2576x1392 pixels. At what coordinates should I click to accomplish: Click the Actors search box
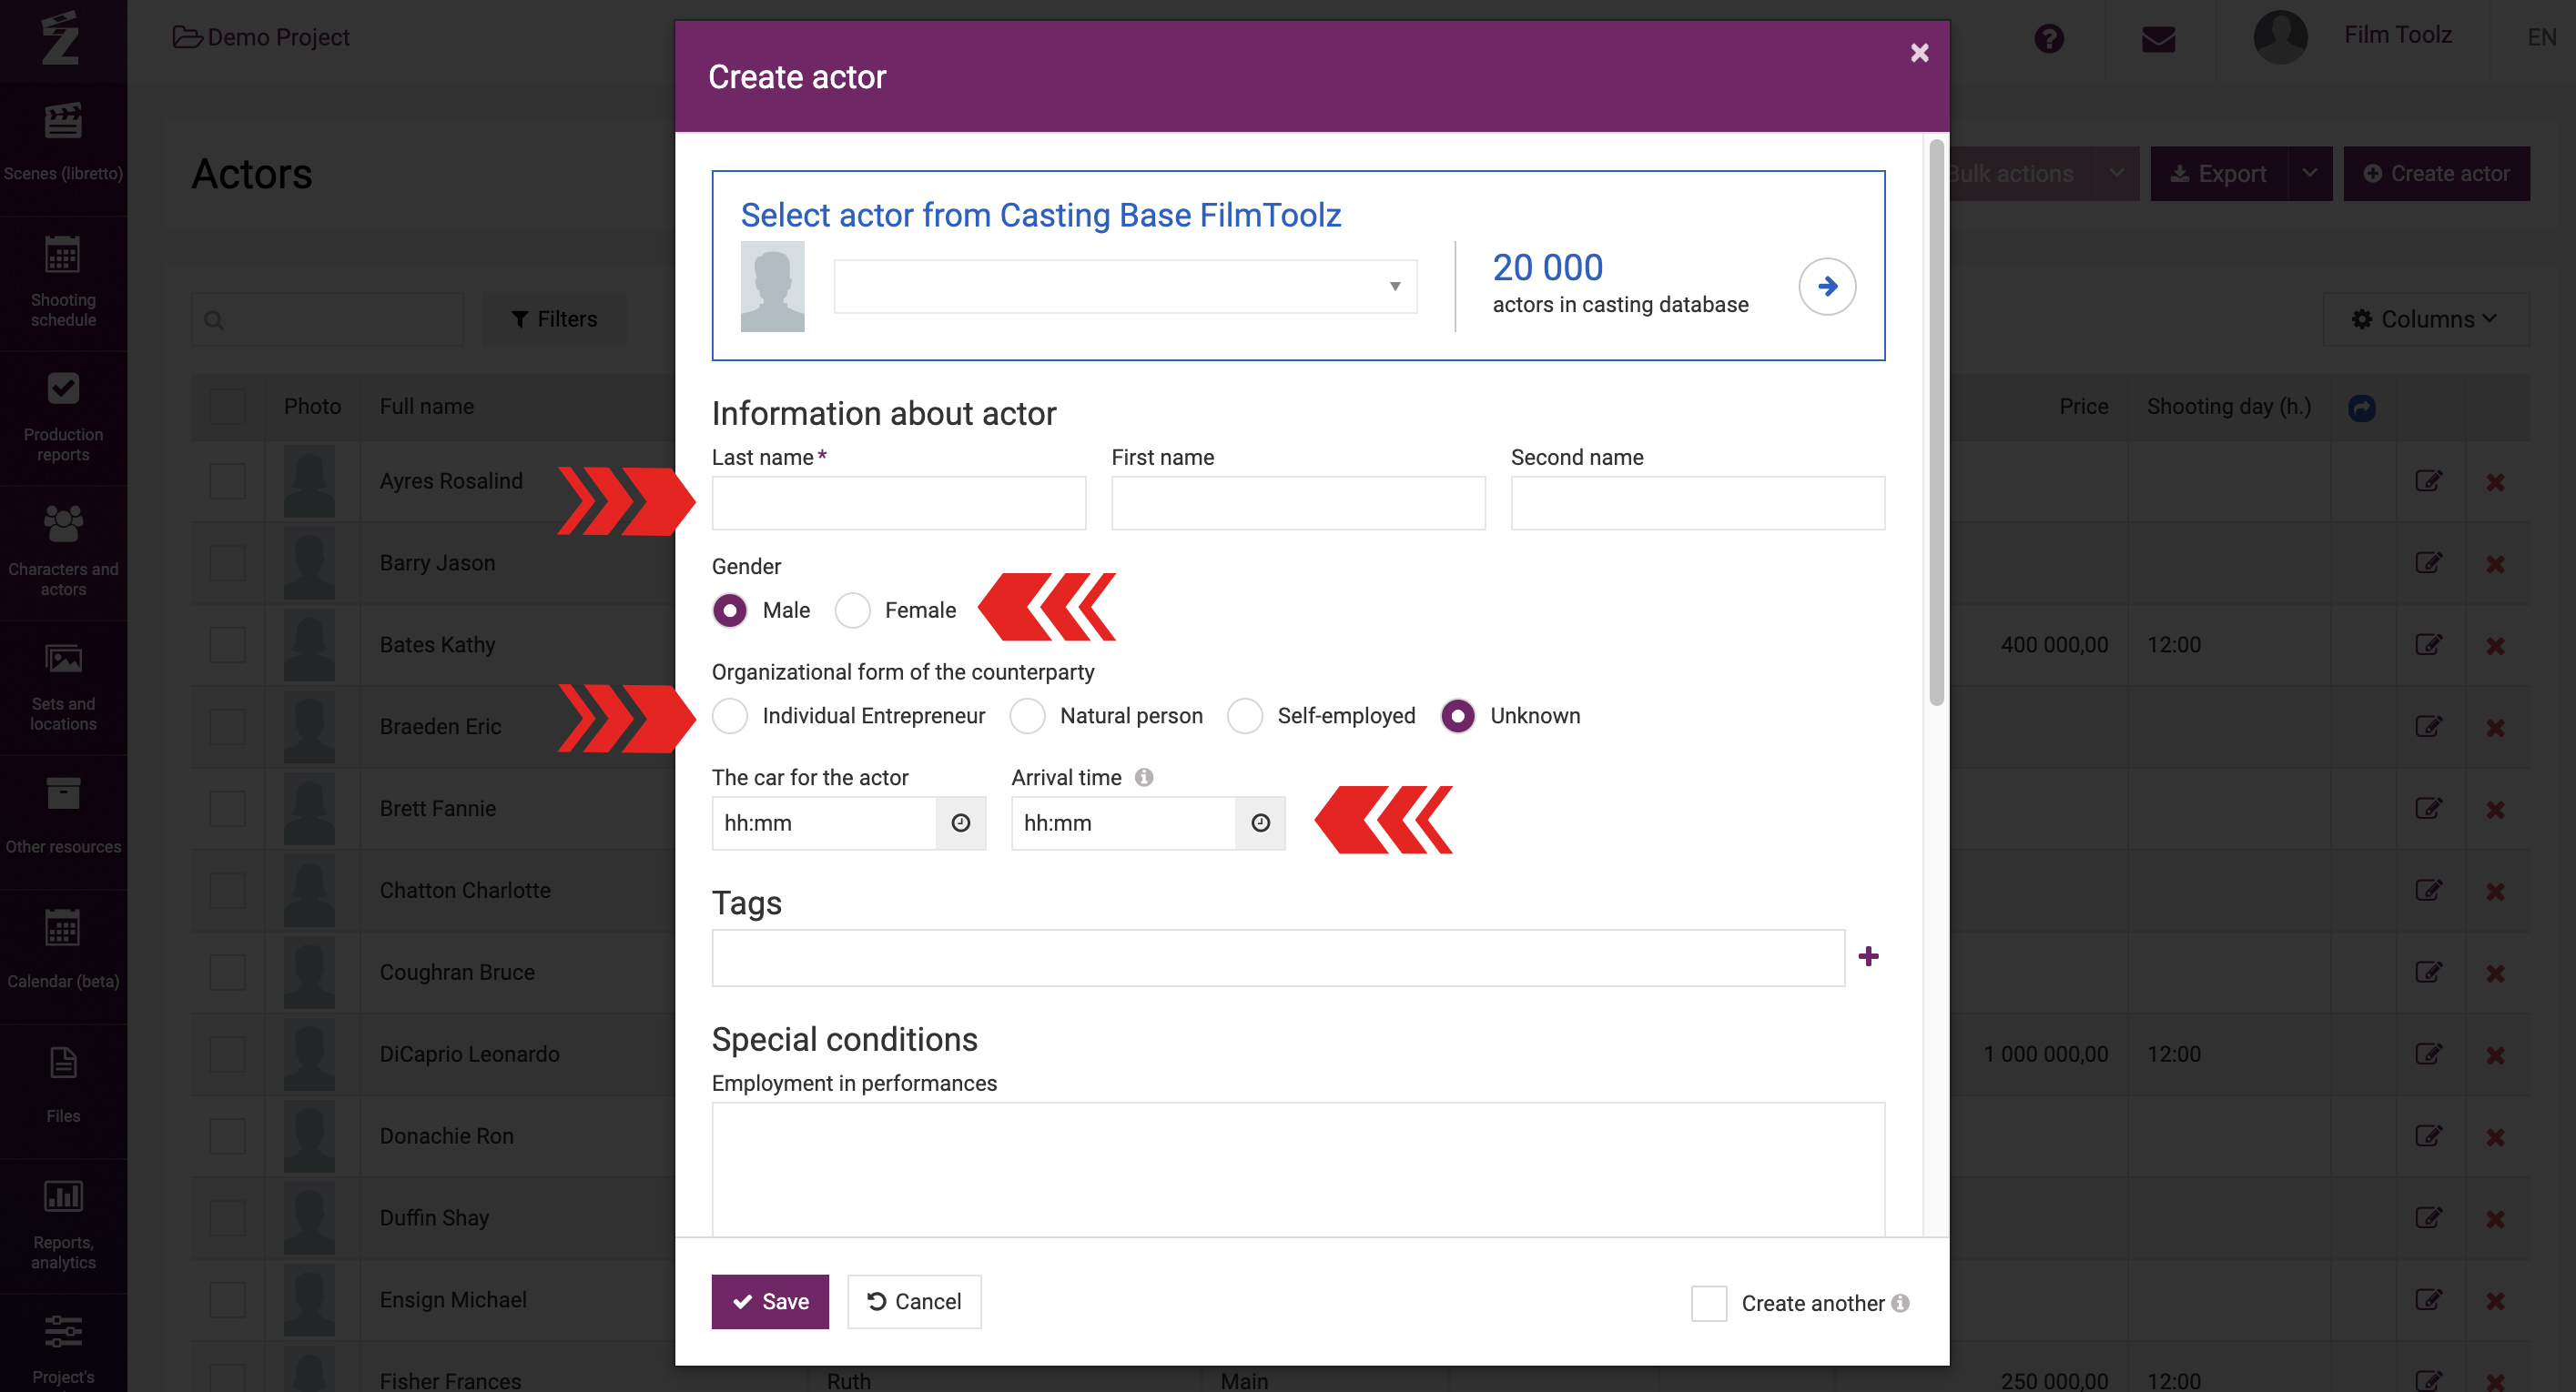(327, 319)
